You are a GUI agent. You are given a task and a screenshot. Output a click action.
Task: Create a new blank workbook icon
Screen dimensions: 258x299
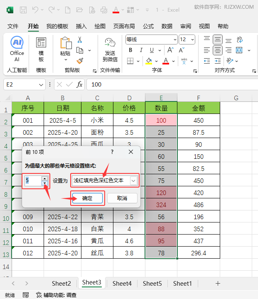68,10
